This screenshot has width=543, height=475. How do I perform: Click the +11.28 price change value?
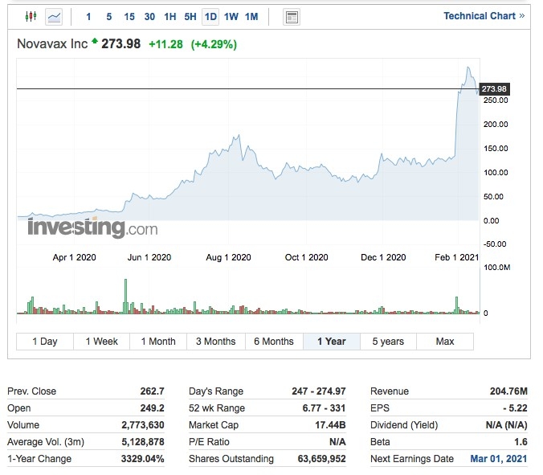pos(165,44)
